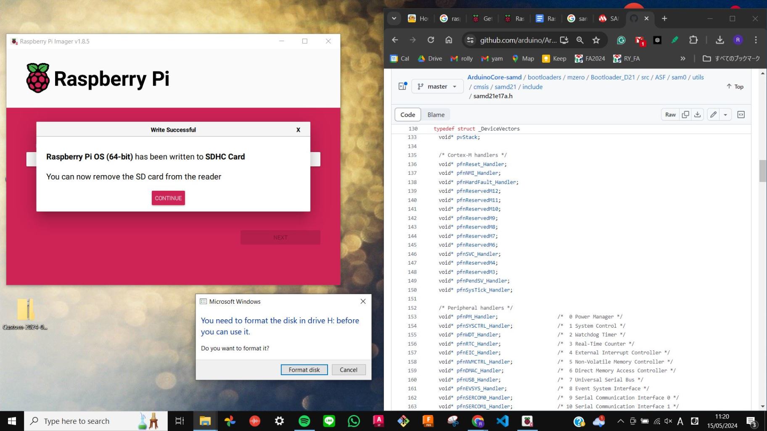Open Spotify from taskbar
This screenshot has width=767, height=431.
click(x=304, y=421)
